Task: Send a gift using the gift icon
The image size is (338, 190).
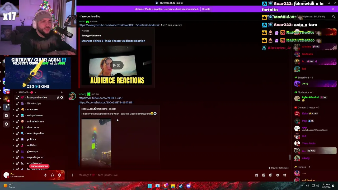Action: pos(256,175)
